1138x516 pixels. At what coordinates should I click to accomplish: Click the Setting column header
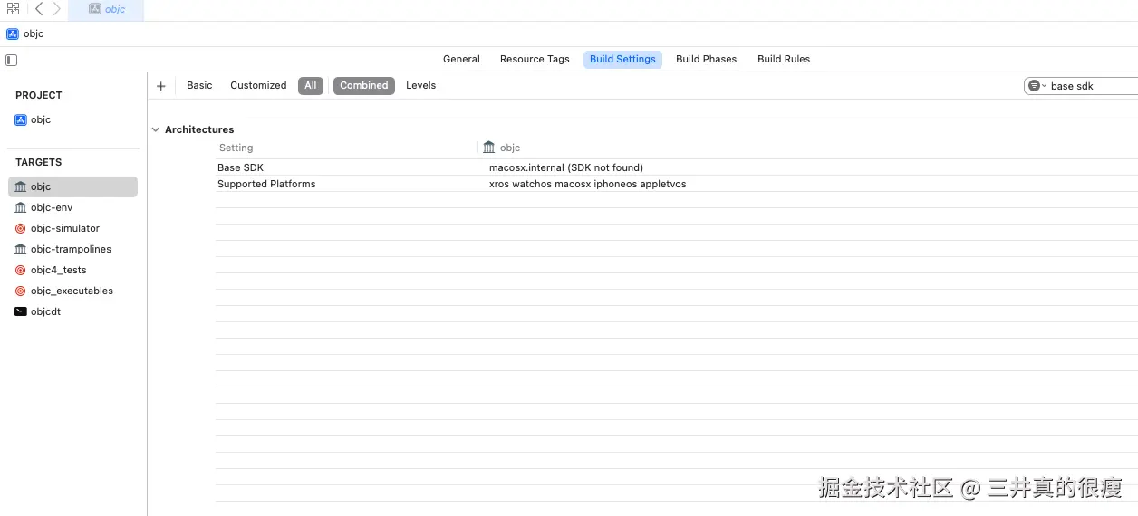click(236, 148)
